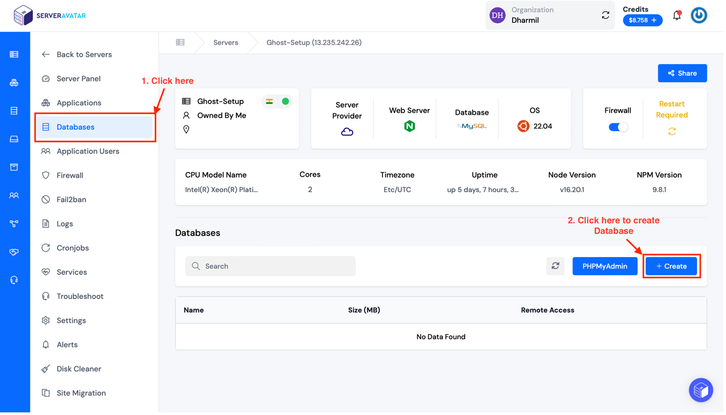Image resolution: width=726 pixels, height=415 pixels.
Task: Click the India flag icon
Action: tap(270, 102)
